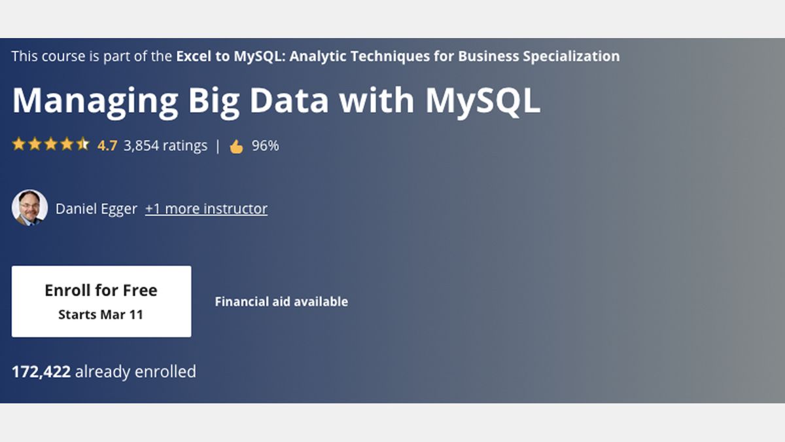This screenshot has width=785, height=442.
Task: Expand the +1 more instructor list
Action: click(x=205, y=208)
